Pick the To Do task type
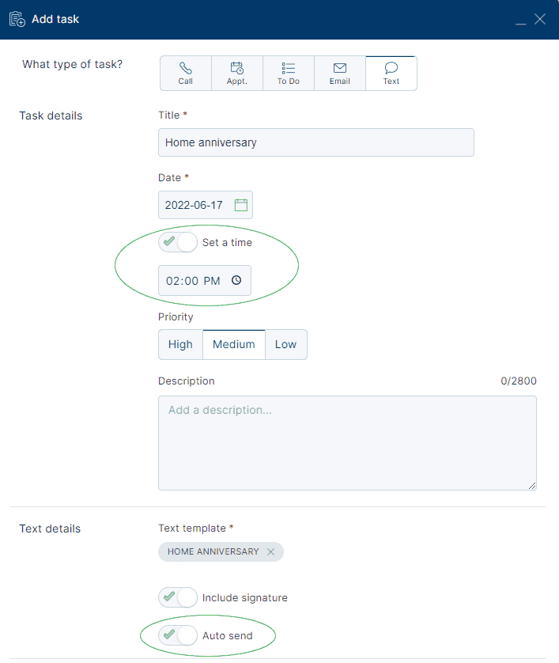This screenshot has height=663, width=559. point(289,74)
